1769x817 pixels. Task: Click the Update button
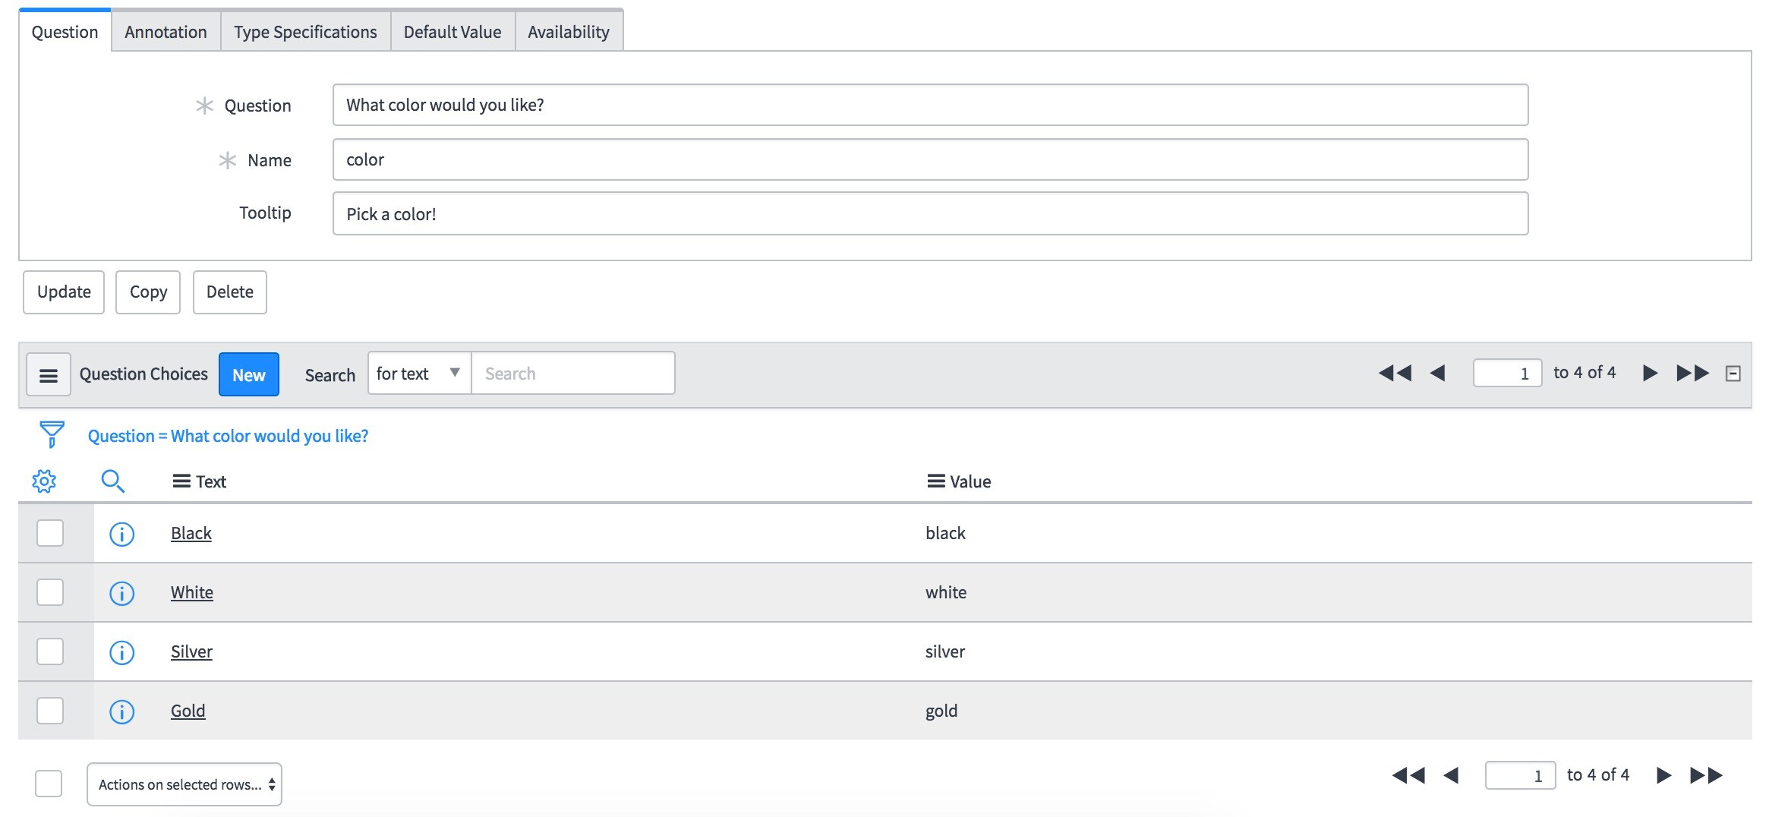[63, 292]
